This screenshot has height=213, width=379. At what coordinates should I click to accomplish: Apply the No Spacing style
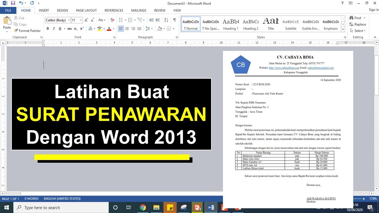coord(211,24)
